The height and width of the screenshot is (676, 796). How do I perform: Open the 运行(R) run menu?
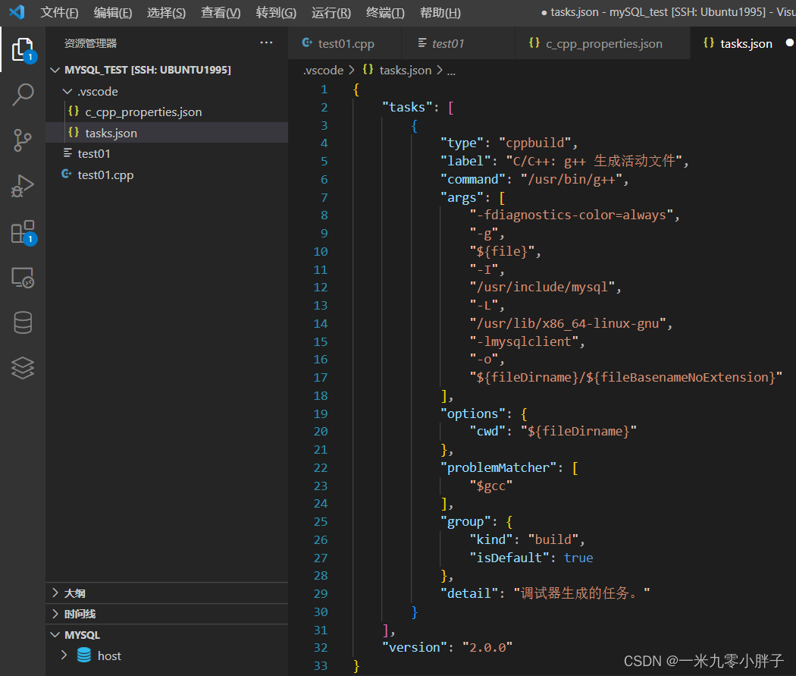coord(331,13)
